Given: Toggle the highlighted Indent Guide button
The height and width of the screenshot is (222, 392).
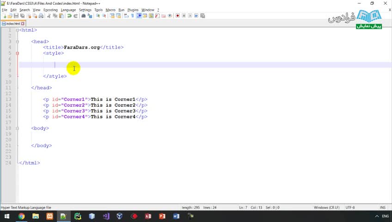Looking at the screenshot, I should 139,16.
